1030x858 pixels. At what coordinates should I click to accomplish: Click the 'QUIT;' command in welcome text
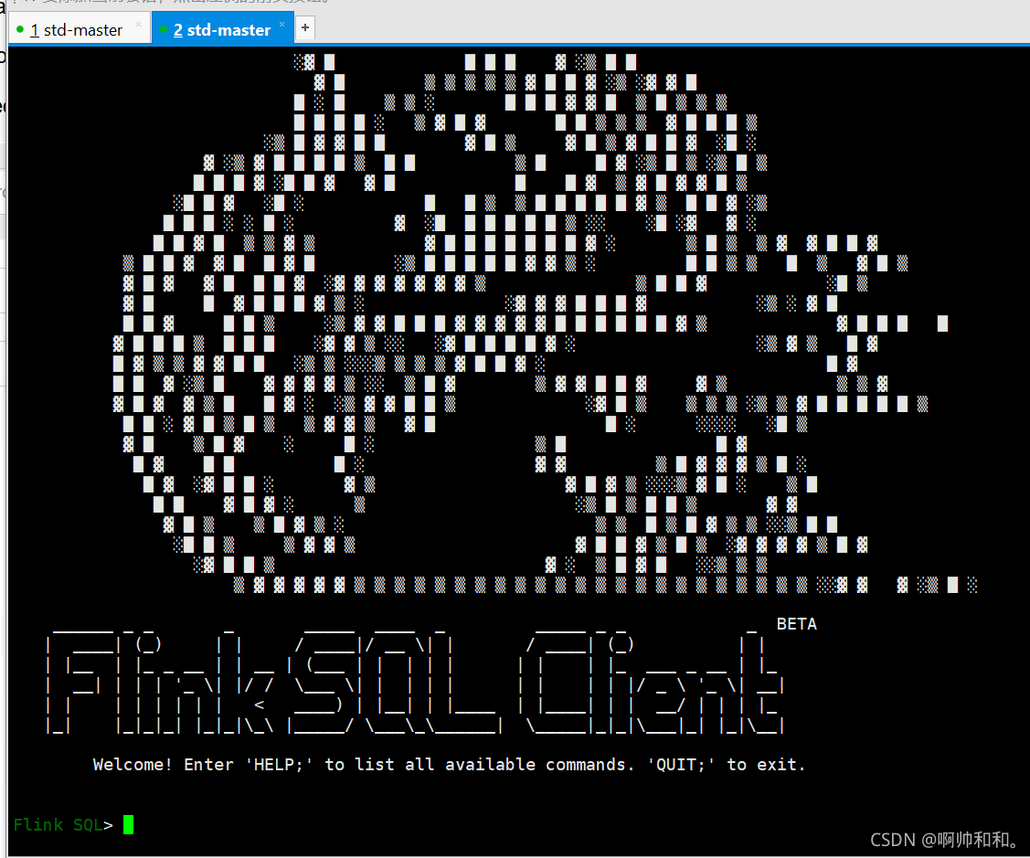(681, 765)
